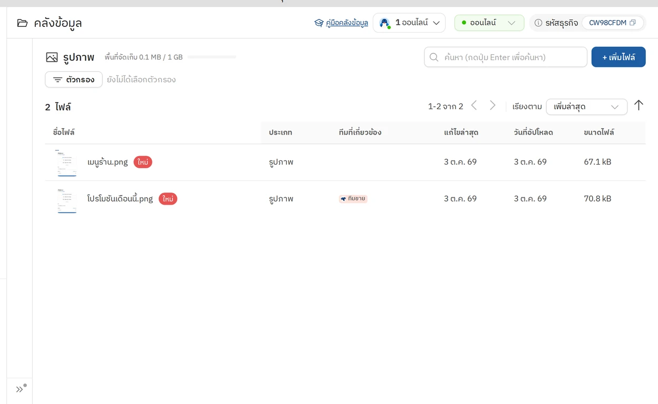Click the storage usage progress bar
The image size is (658, 404).
point(212,57)
